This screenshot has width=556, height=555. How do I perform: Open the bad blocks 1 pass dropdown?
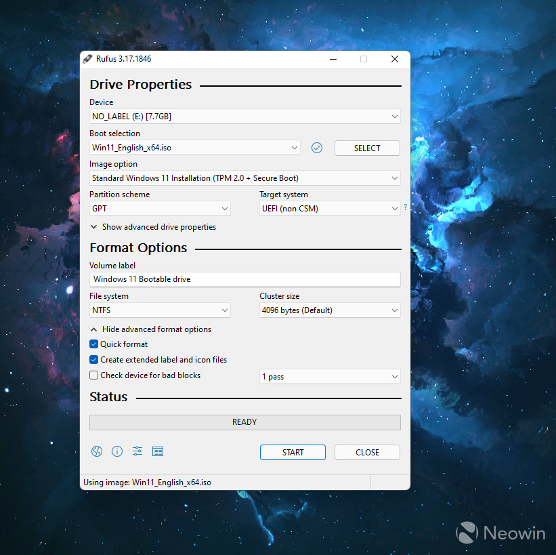pos(330,377)
